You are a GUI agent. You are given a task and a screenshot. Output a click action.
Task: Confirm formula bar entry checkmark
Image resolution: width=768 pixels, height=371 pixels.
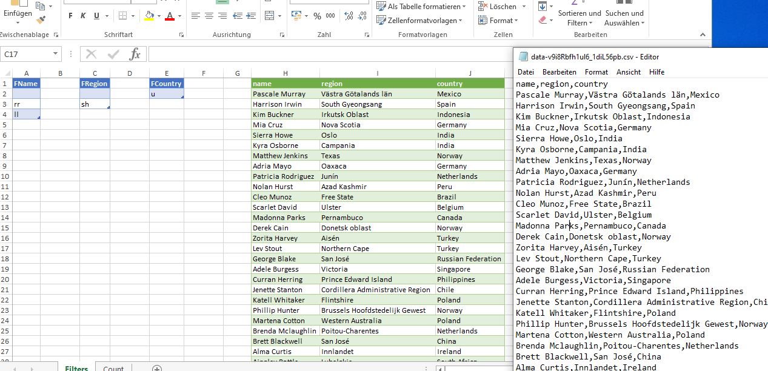[x=113, y=54]
